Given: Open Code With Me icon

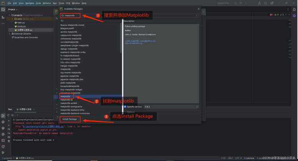Looking at the screenshot, I should point(259,3).
